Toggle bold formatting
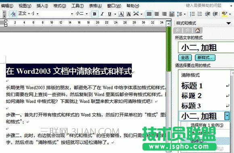The width and height of the screenshot is (234, 153). point(95,14)
